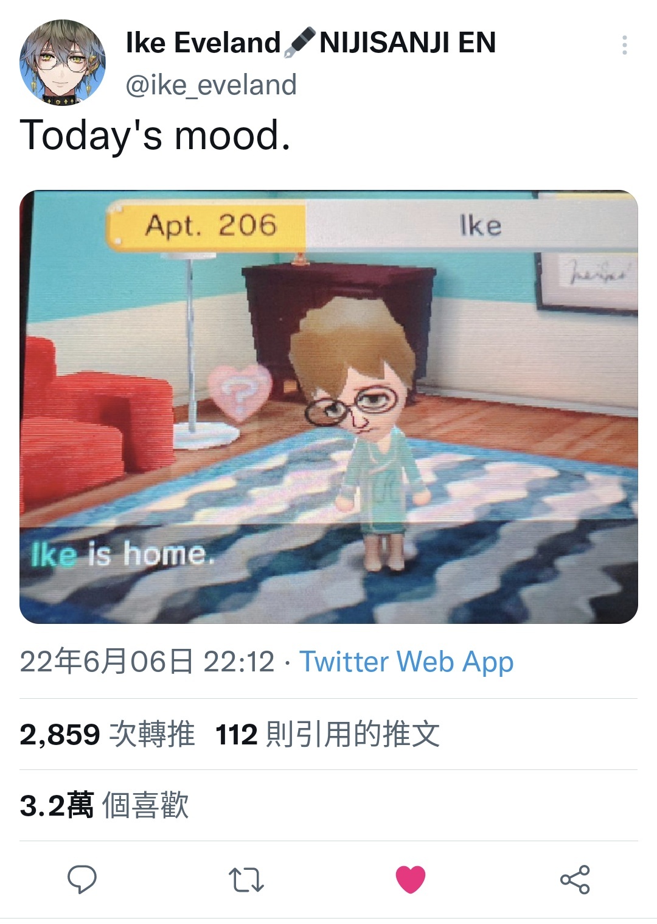View the 112 則引用的推文 quote tweets

click(327, 734)
